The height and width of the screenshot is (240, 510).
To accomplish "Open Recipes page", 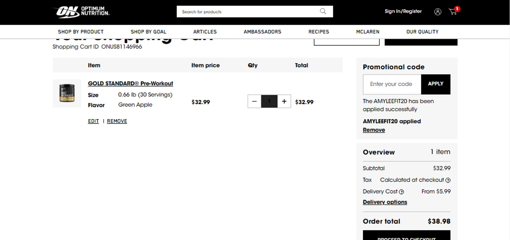I will tap(319, 32).
